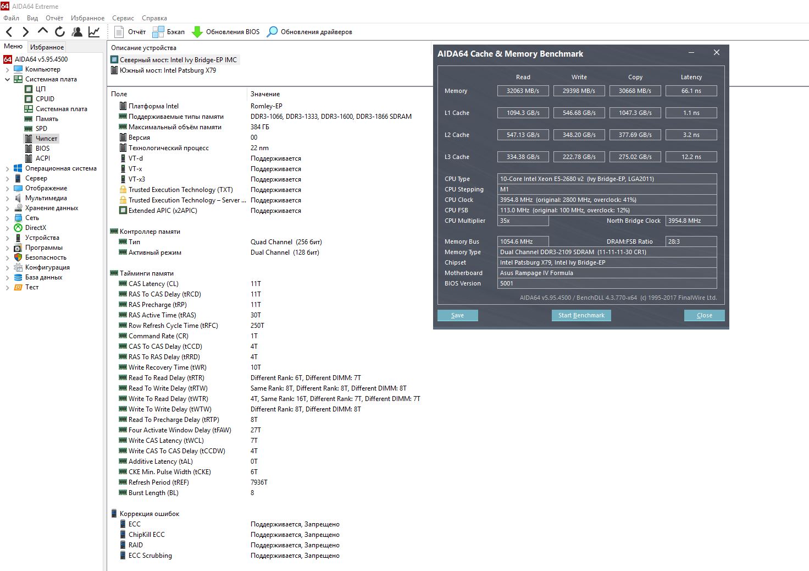Click the DirectX Xbox icon
809x571 pixels.
coord(18,228)
